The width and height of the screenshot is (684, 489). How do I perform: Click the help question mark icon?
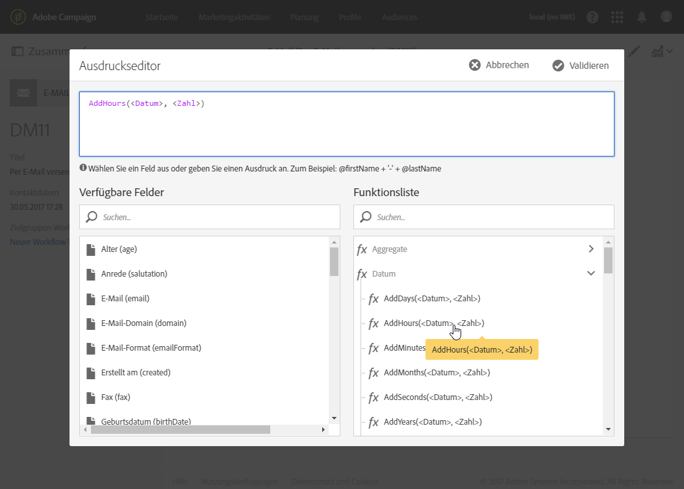click(592, 17)
